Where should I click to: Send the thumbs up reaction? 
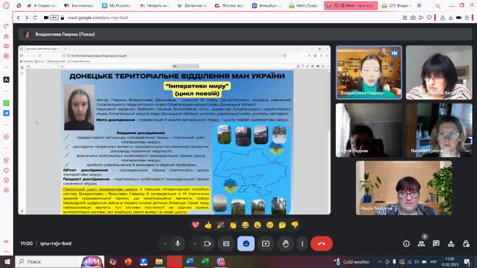(x=208, y=225)
